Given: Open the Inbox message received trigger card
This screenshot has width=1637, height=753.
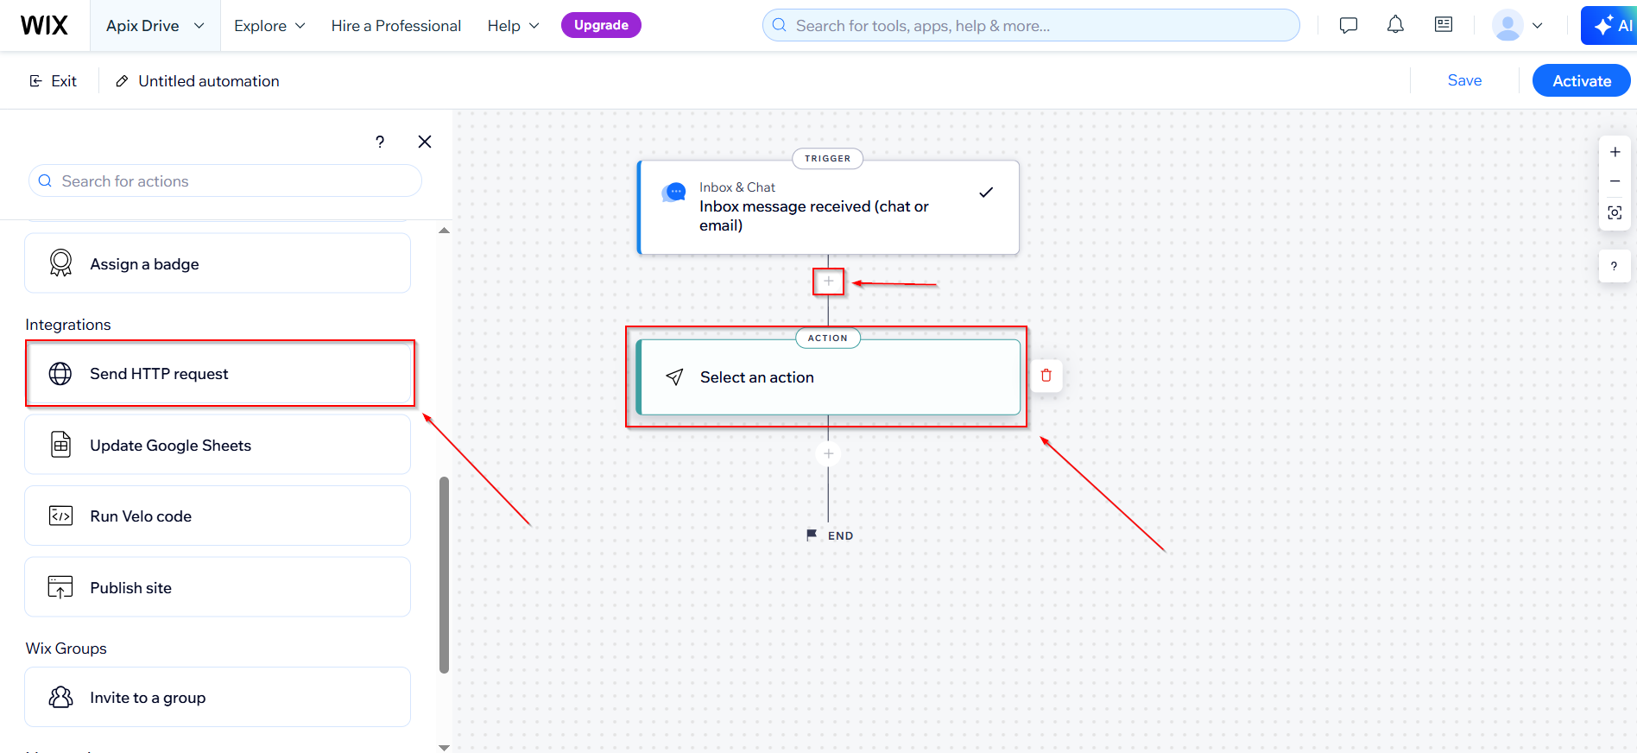Looking at the screenshot, I should pyautogui.click(x=828, y=207).
